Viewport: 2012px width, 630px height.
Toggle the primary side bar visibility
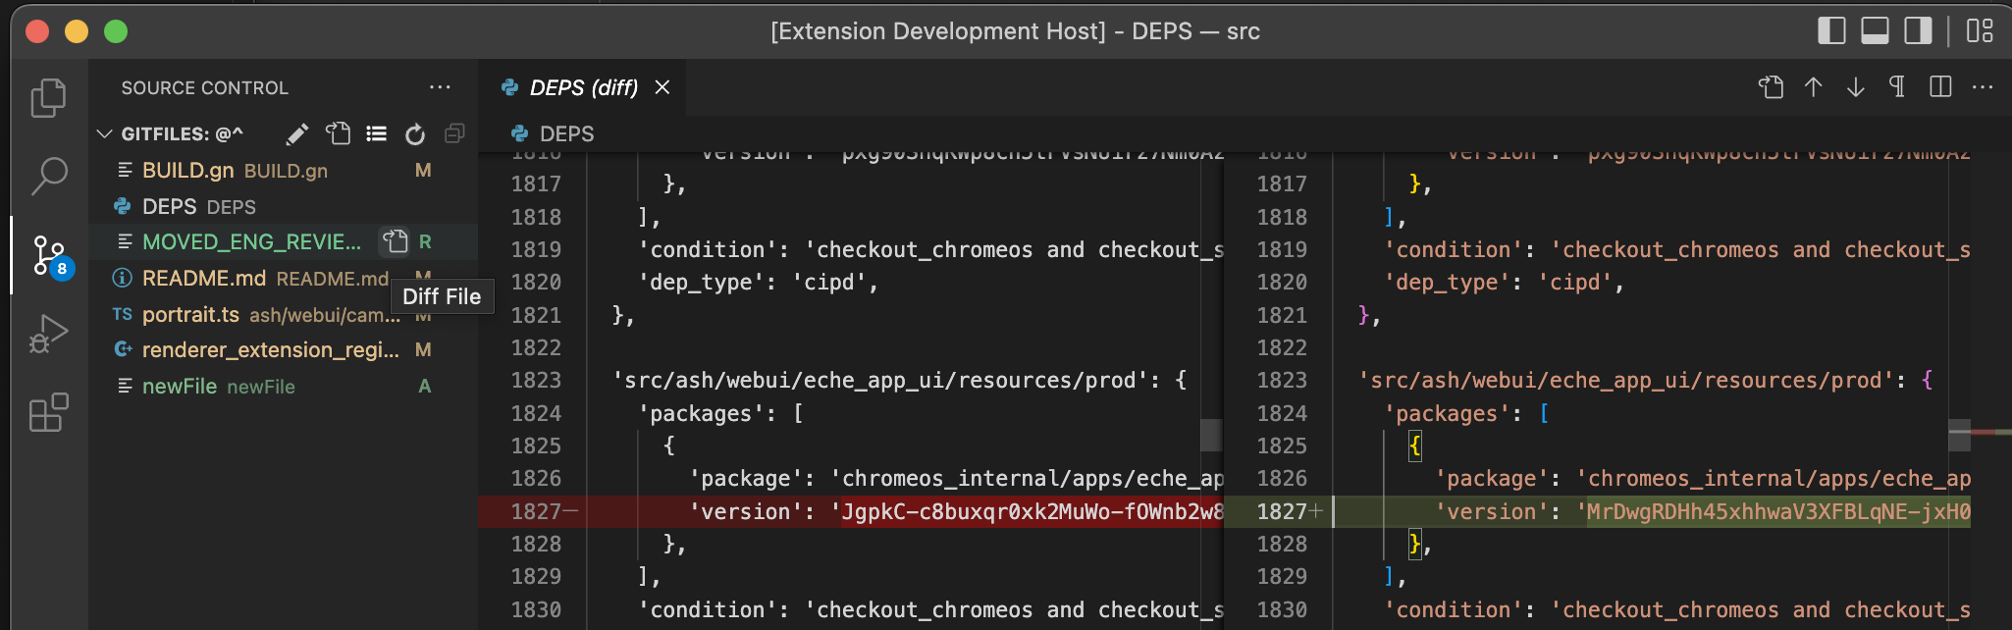tap(1831, 31)
